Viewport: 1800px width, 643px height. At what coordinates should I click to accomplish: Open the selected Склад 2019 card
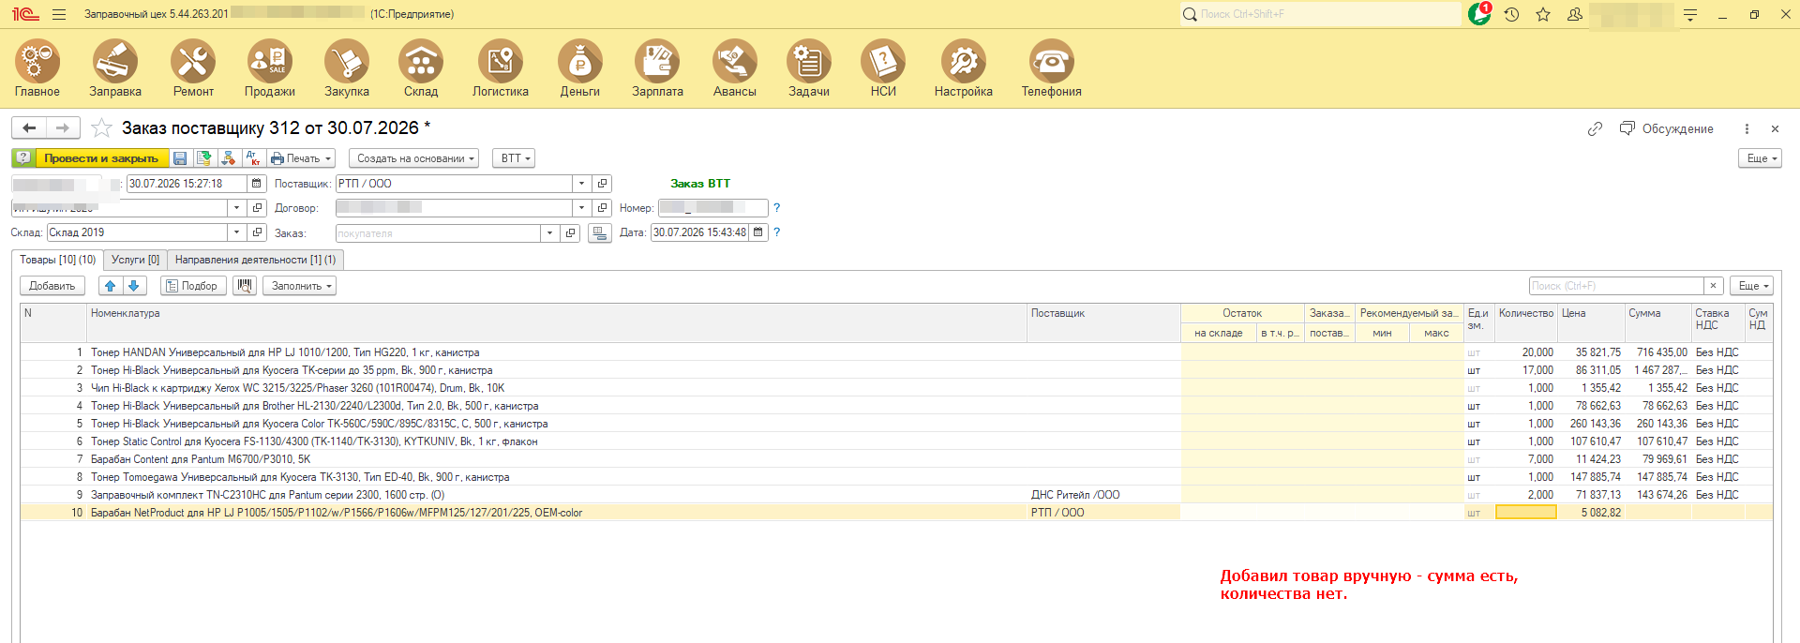258,232
